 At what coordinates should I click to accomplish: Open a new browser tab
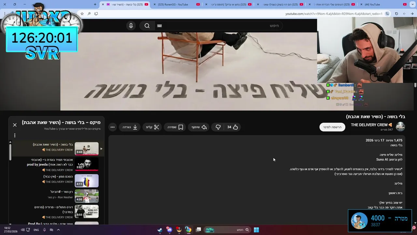[95, 5]
